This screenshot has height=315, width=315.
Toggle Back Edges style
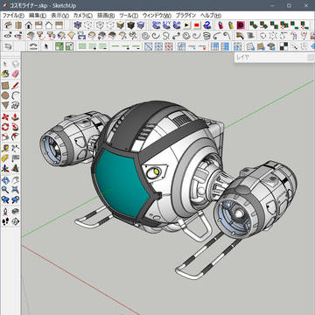(x=88, y=25)
